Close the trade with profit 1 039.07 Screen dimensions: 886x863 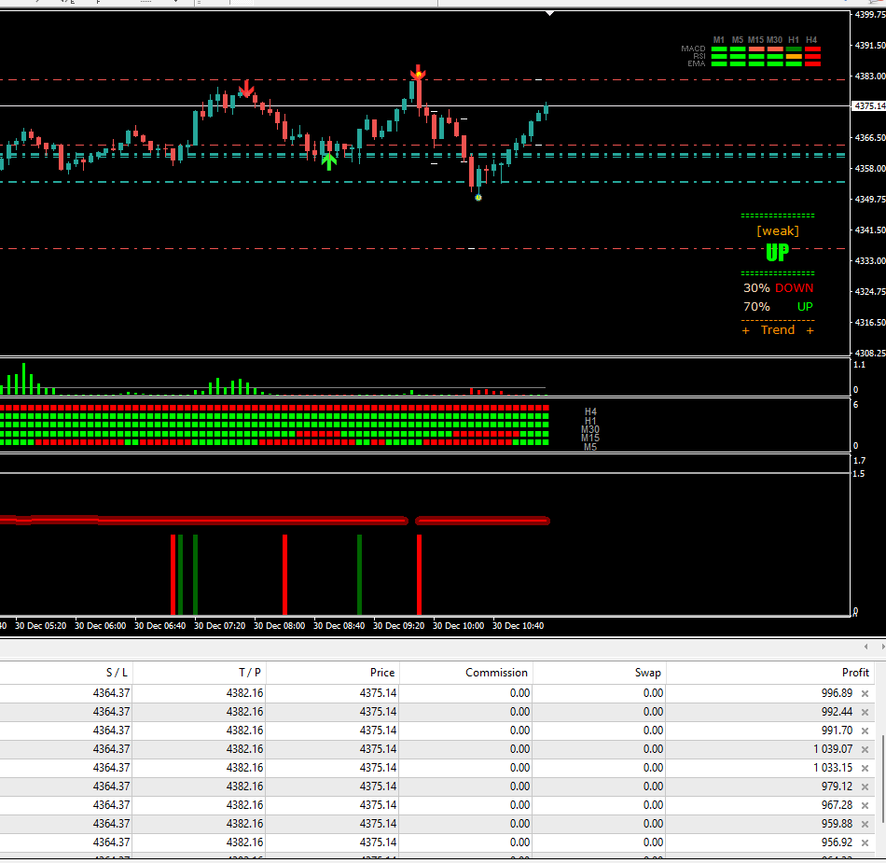[865, 749]
